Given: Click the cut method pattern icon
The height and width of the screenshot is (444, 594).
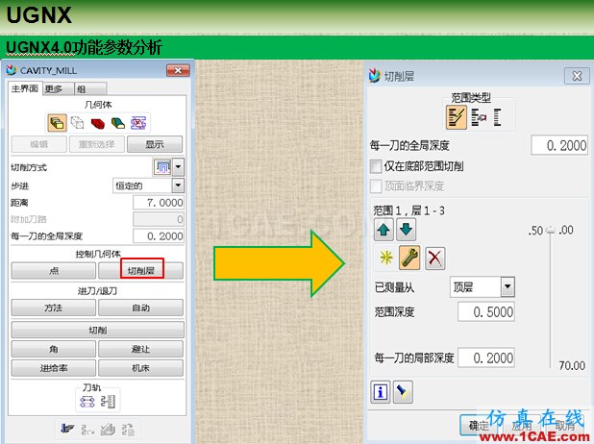Looking at the screenshot, I should [x=162, y=167].
